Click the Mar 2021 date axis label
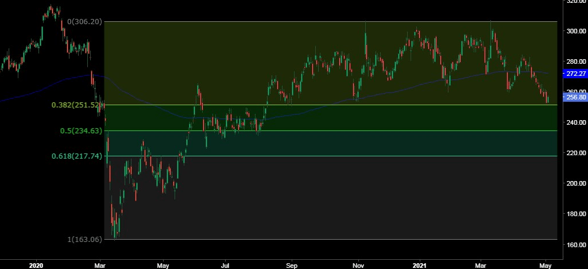Screen dimensions: 588x269 point(480,266)
